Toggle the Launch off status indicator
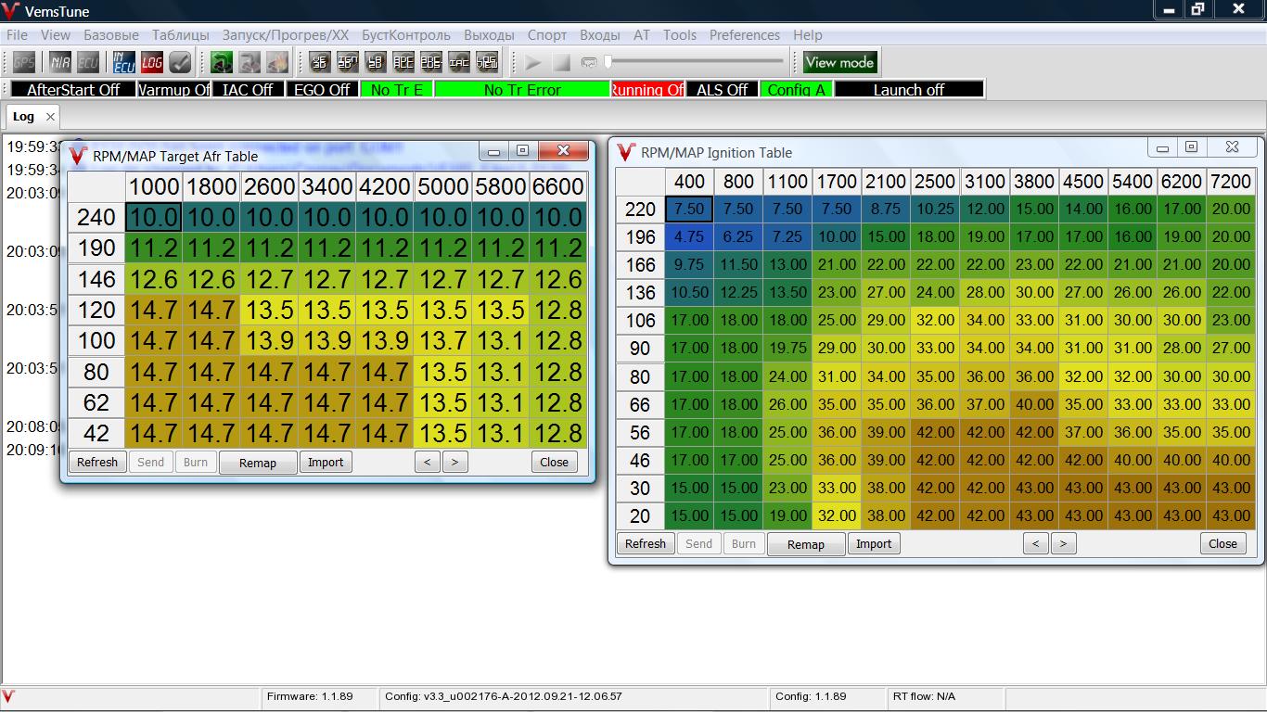 click(x=908, y=90)
